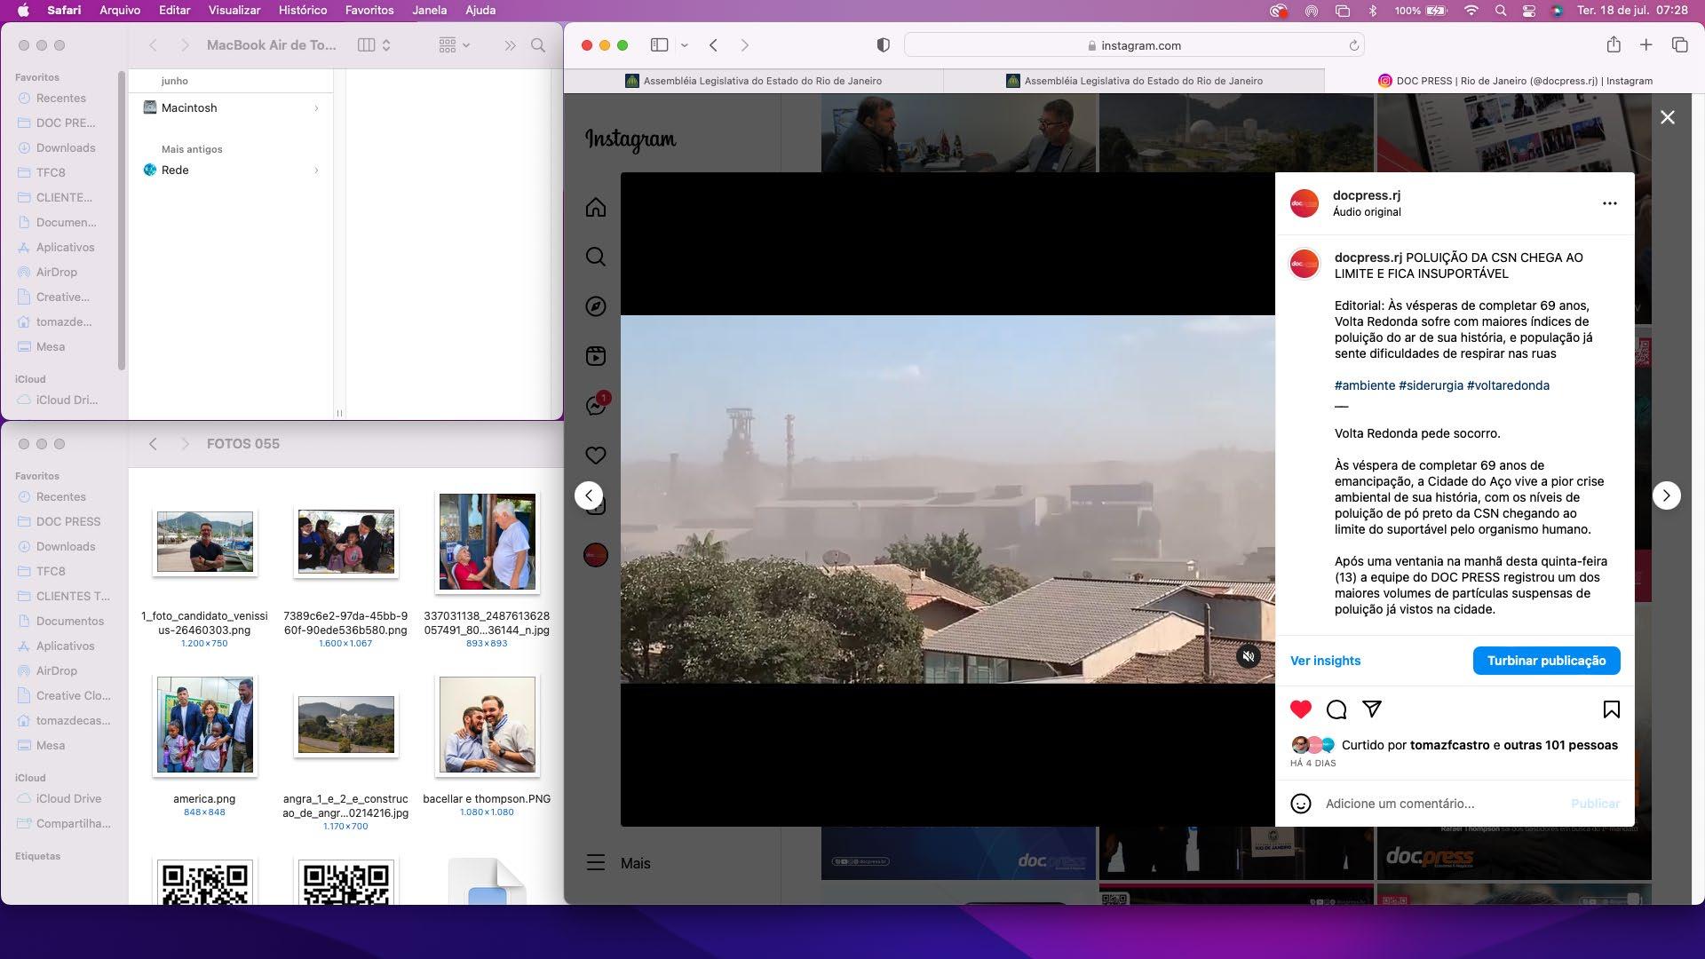Open the Explore compass icon
Screen dimensions: 1705x959
[x=596, y=306]
